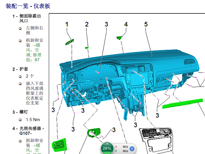Click the upload speed 0K/s reading

(x=125, y=147)
